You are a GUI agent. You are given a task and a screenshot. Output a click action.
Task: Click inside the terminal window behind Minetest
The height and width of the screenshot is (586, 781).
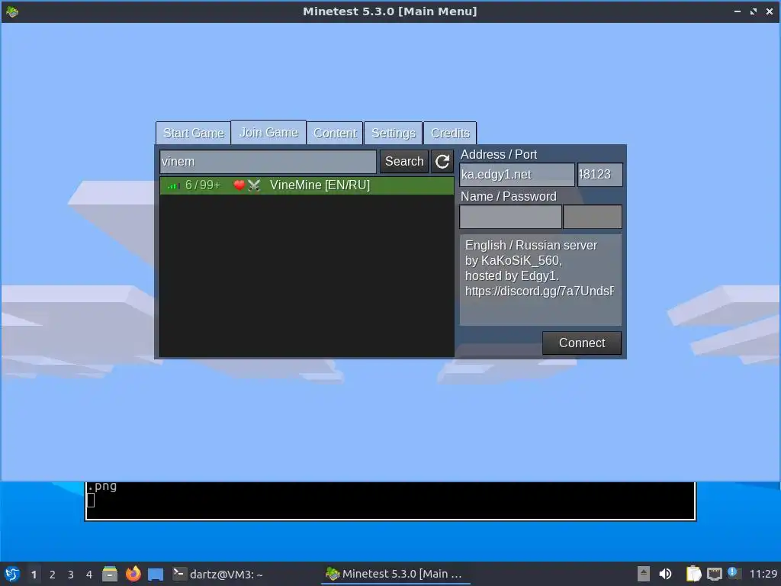(390, 501)
